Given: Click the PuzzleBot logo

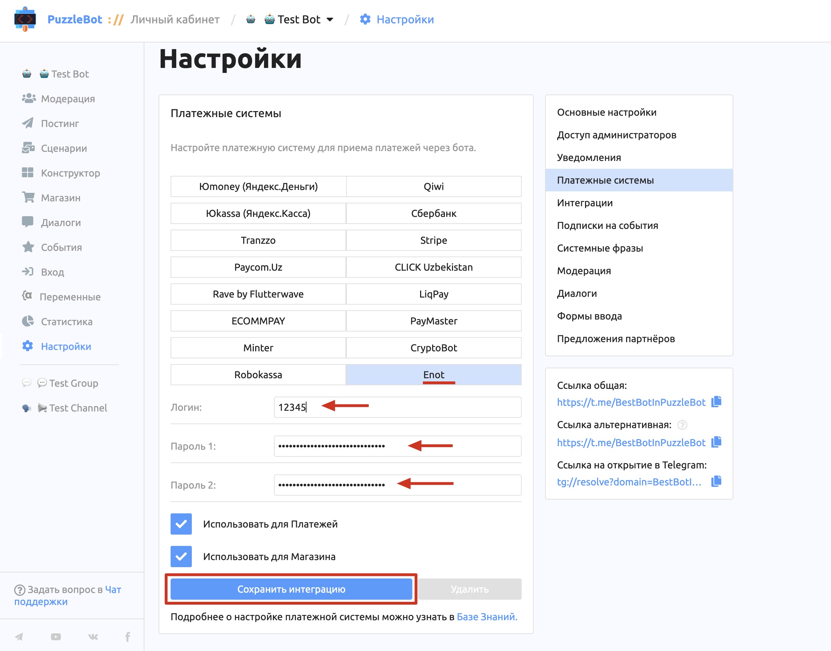Looking at the screenshot, I should tap(25, 19).
